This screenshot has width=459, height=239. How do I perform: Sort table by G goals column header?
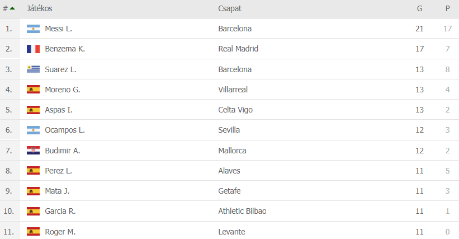coord(419,8)
